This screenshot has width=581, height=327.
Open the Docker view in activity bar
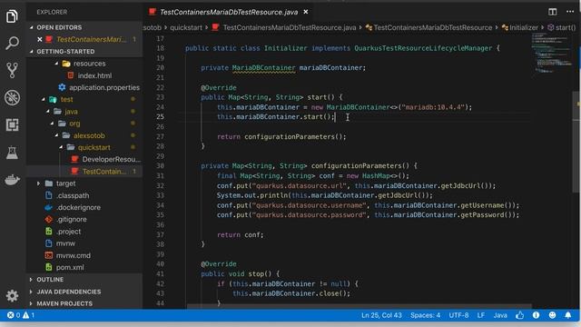pyautogui.click(x=12, y=180)
